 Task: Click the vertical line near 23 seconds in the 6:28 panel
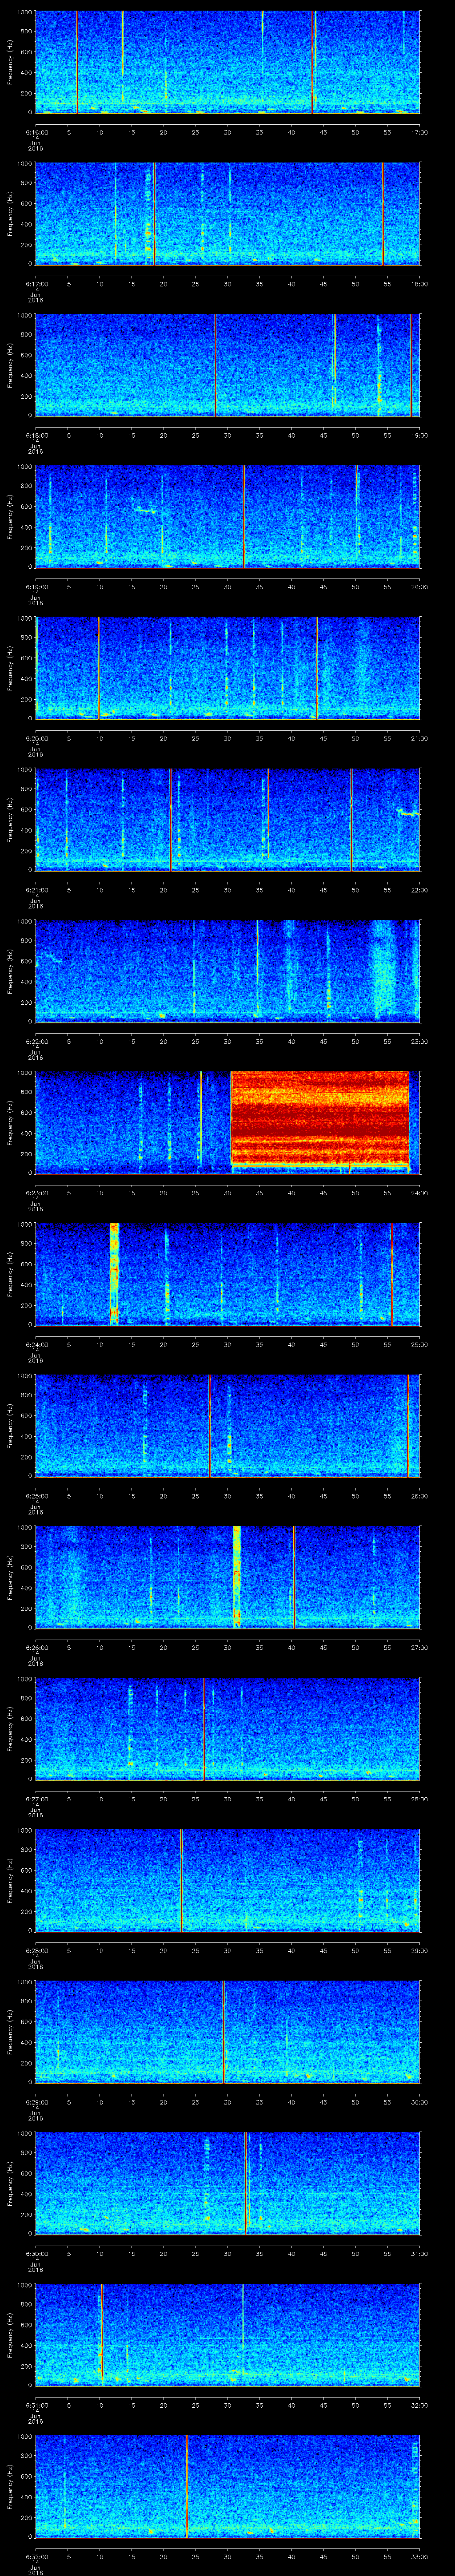[181, 1879]
